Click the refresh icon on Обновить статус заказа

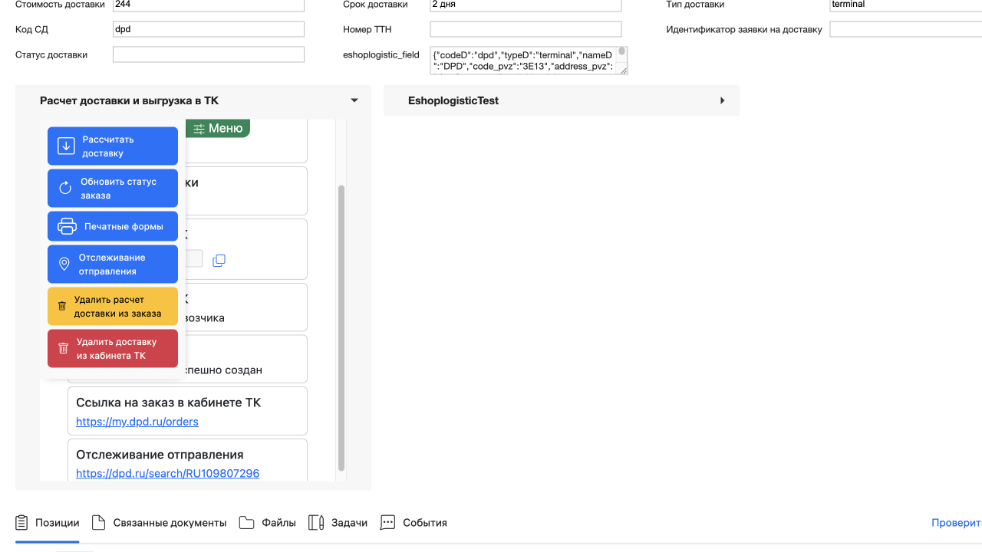[x=65, y=189]
